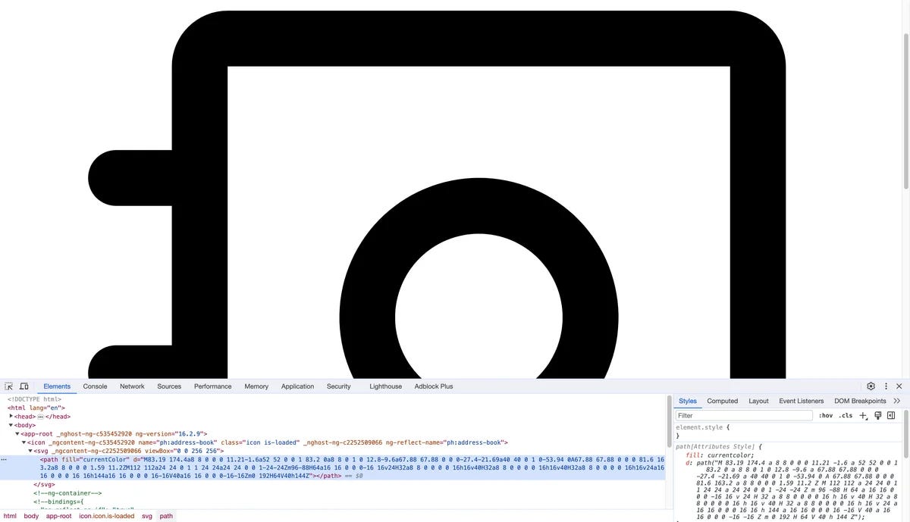
Task: Open the Memory tab
Action: coord(256,386)
